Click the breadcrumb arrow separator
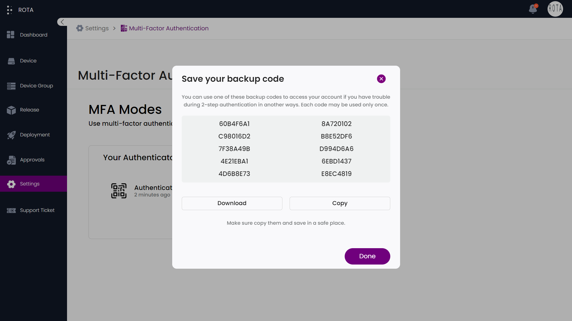This screenshot has width=572, height=321. 114,28
